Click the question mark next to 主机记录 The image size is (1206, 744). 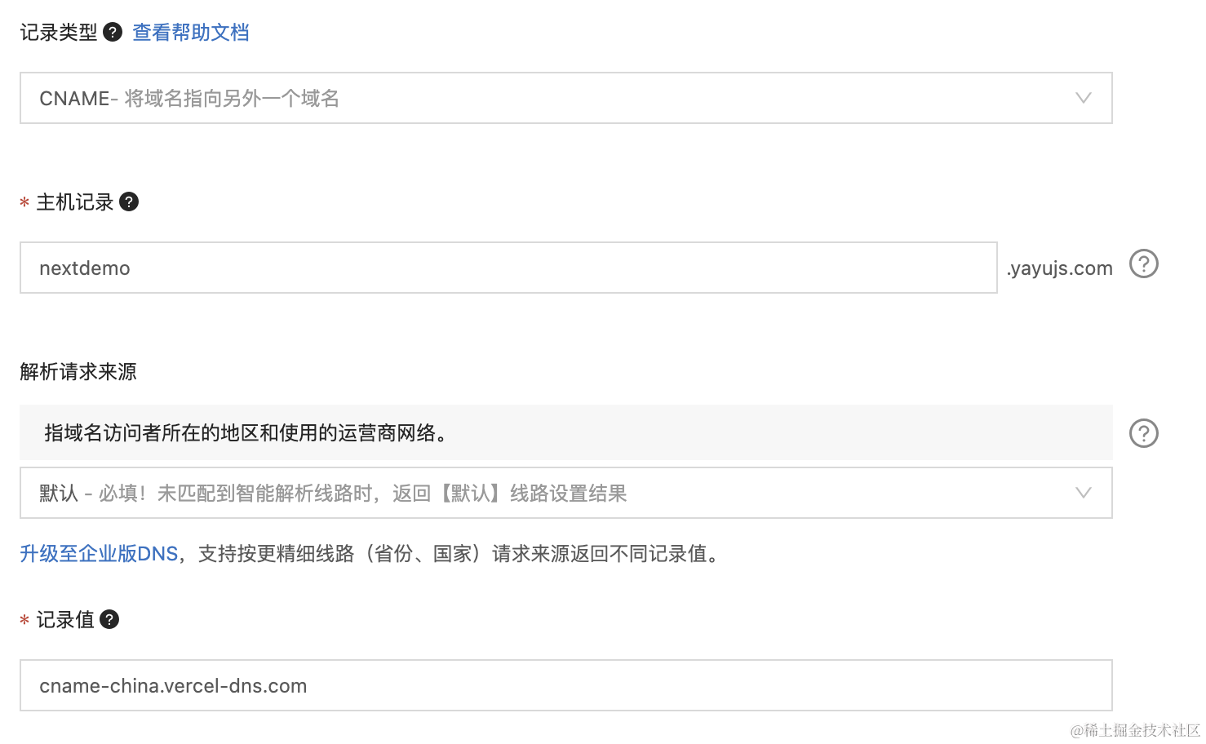pos(129,201)
